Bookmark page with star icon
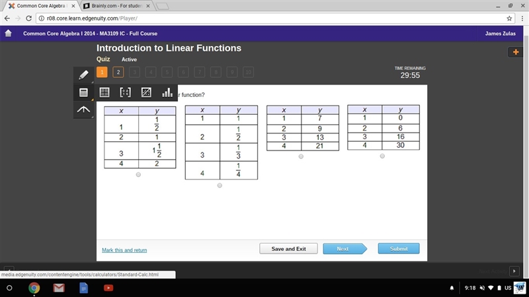 point(509,18)
